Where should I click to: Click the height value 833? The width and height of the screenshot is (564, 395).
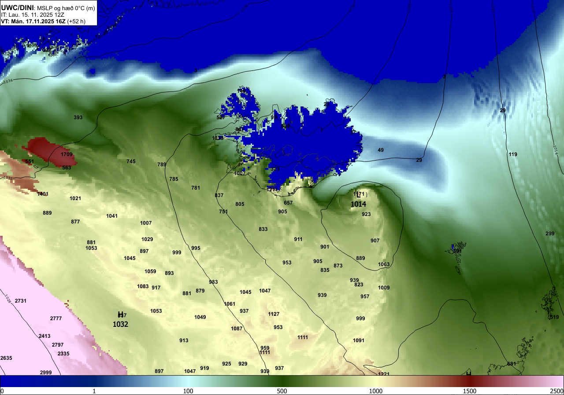coord(263,229)
